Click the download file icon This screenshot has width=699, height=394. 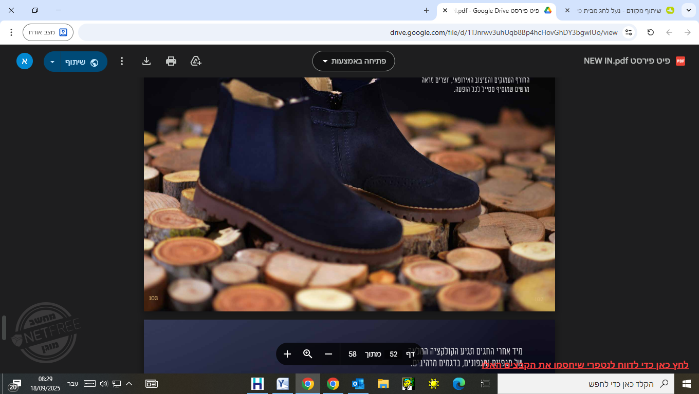(146, 62)
